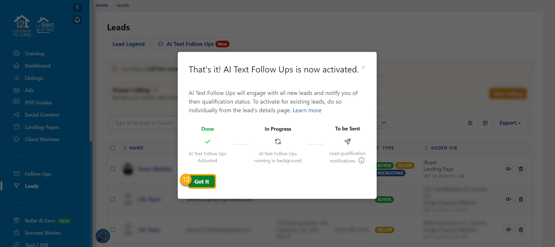Delete the second lead using the trash icon
Screen dimensions: 555x247
coord(521,199)
